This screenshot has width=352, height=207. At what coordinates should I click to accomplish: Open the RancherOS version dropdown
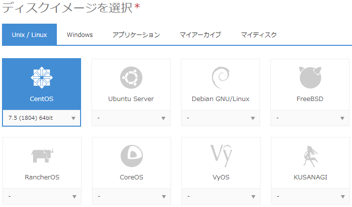[x=42, y=197]
